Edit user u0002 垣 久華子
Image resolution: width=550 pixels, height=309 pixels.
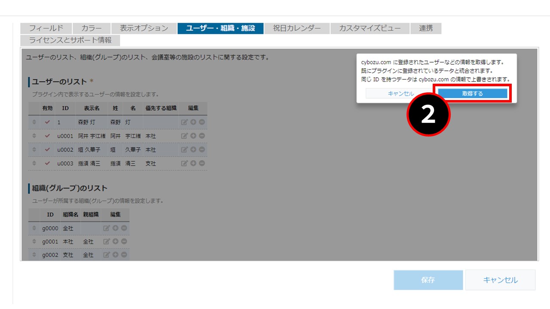point(185,150)
